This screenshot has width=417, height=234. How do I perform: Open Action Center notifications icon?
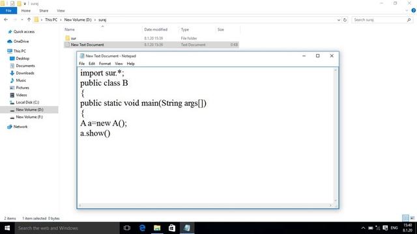pyautogui.click(x=385, y=228)
